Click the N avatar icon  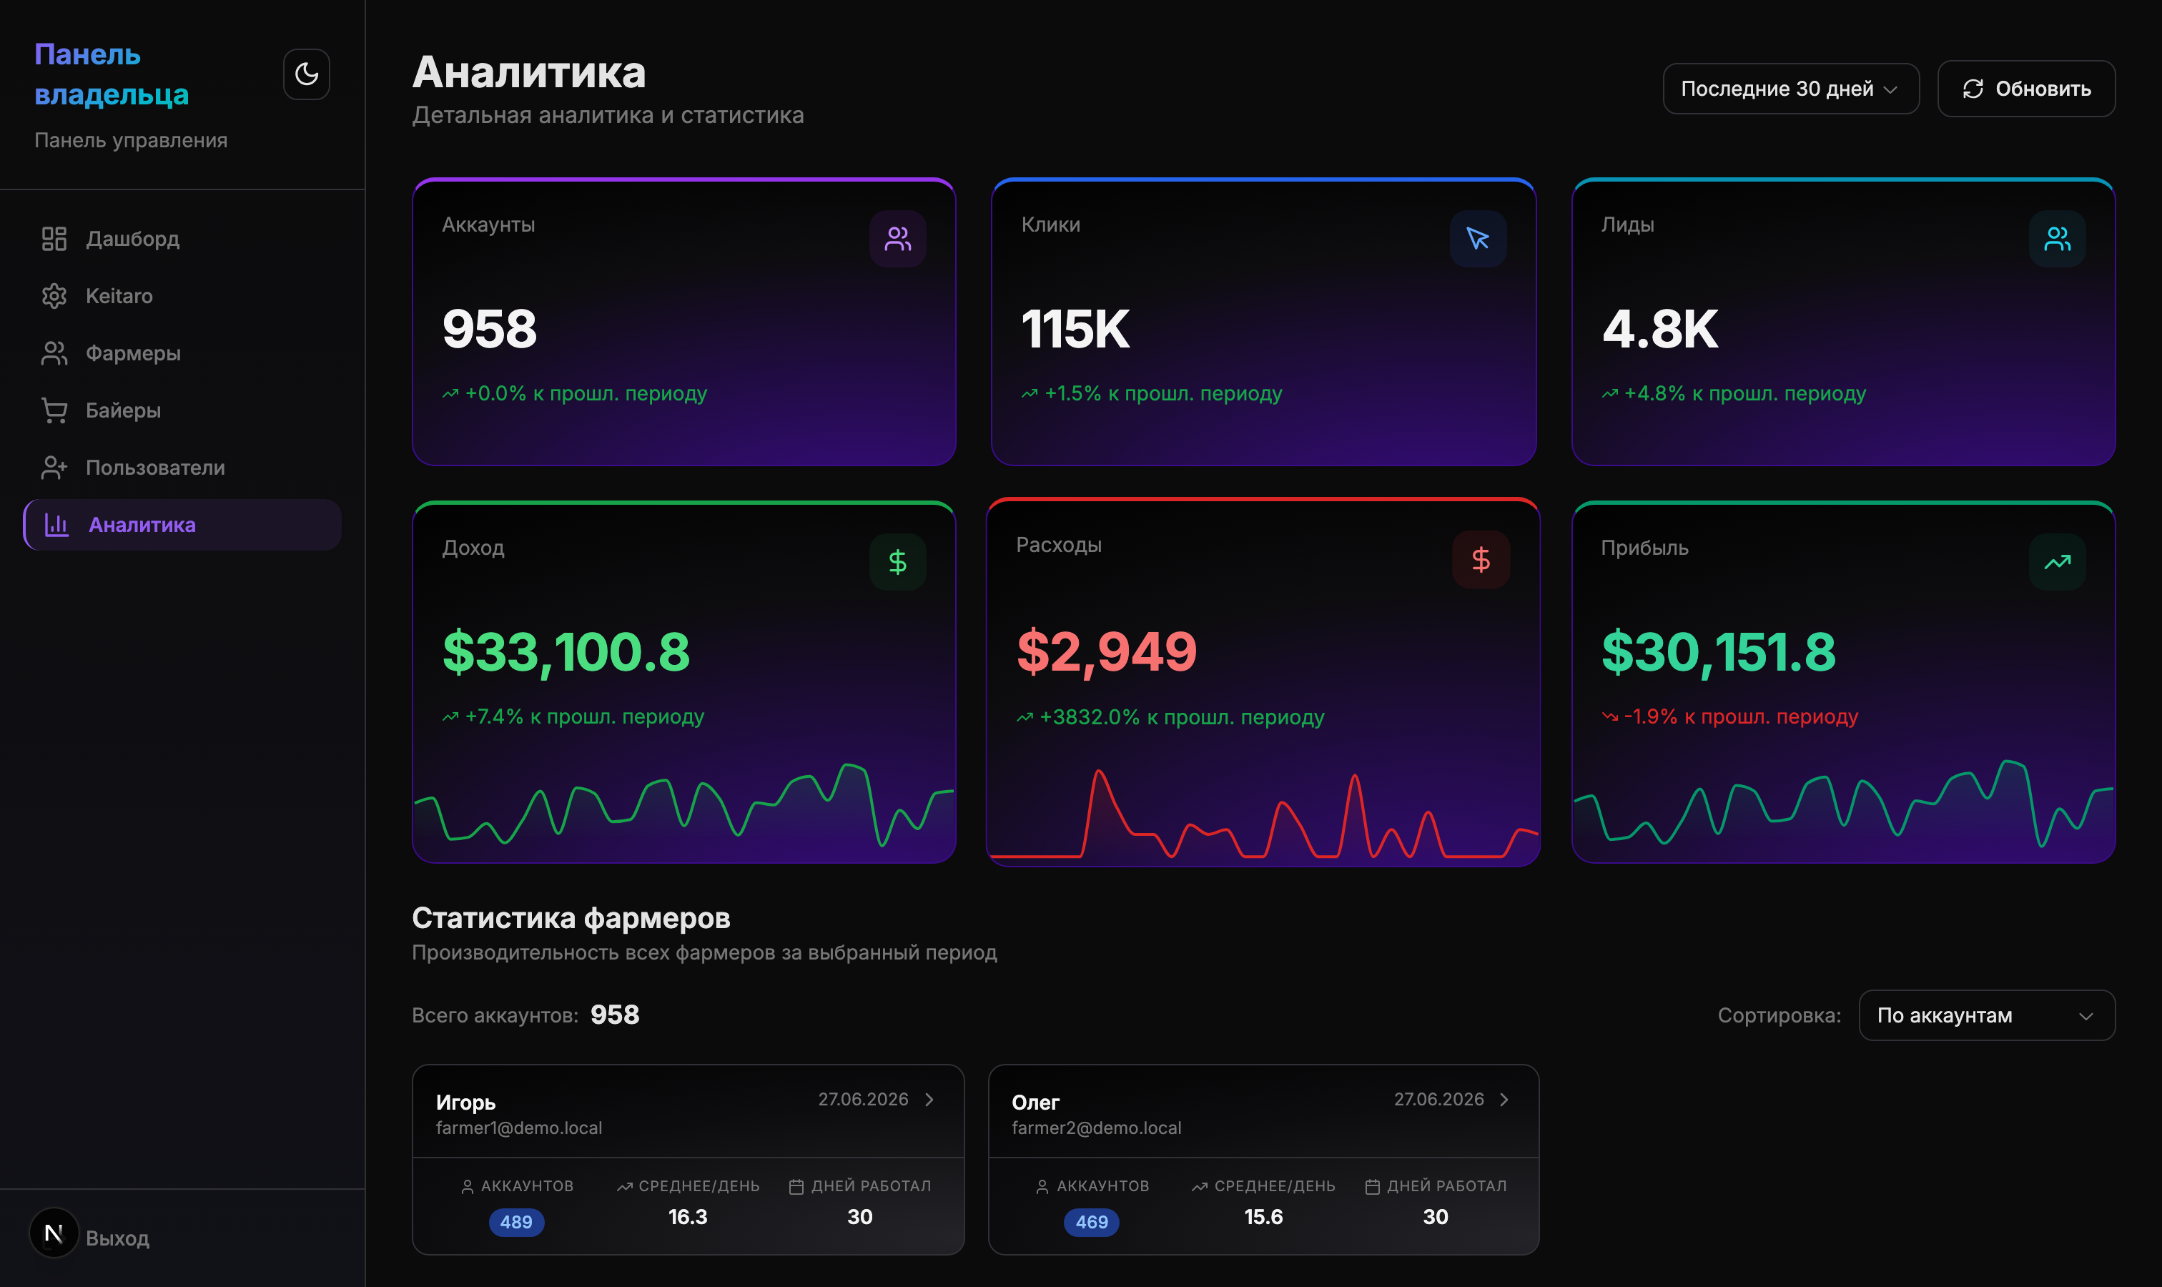pos(54,1233)
